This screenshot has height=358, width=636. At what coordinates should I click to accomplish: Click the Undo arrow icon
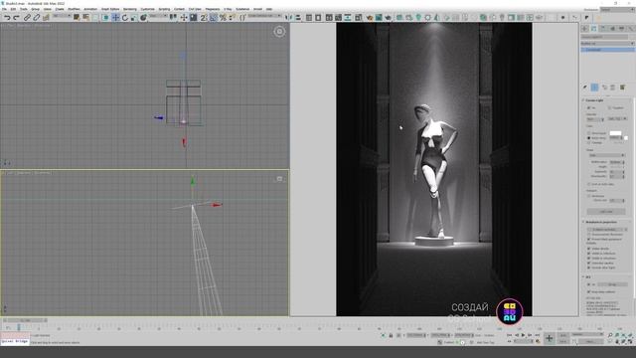[7, 18]
